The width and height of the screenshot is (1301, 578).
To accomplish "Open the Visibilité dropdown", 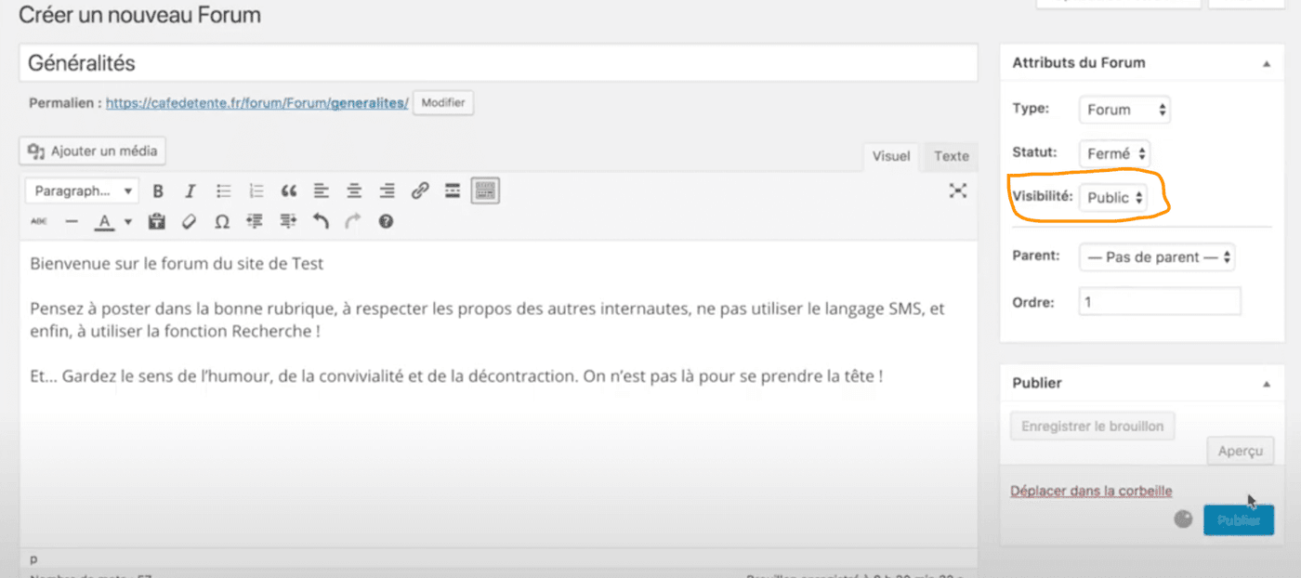I will [1113, 198].
